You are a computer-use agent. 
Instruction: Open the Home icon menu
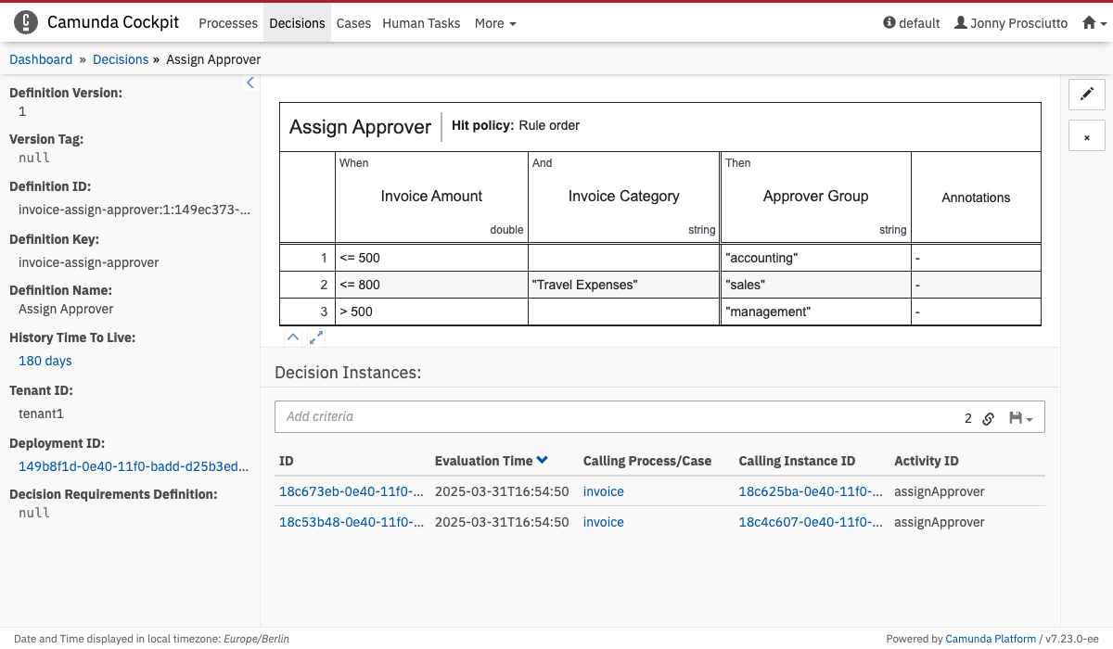pos(1094,23)
